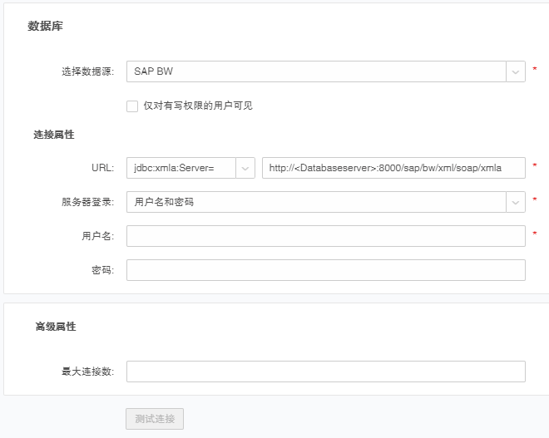Toggle the 仅对有写权限的用户可见 checkbox
Viewport: 549px width, 438px height.
(x=132, y=106)
